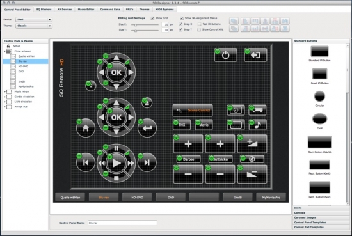This screenshot has height=236, width=352.
Task: Click the THX button on the canvas
Action: pyautogui.click(x=182, y=125)
